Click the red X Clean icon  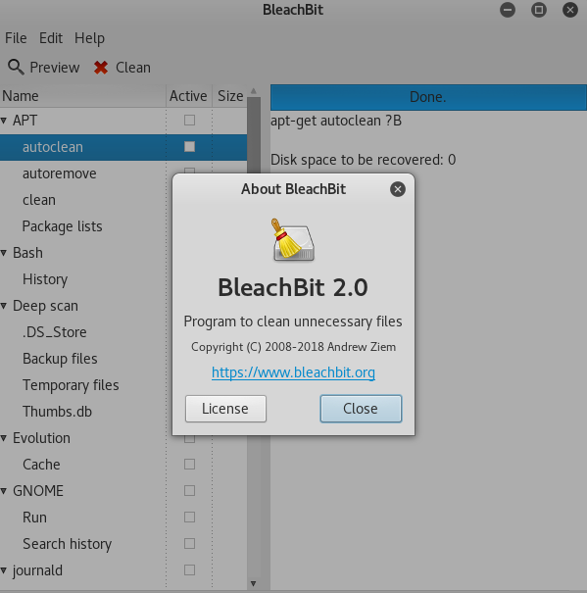pyautogui.click(x=101, y=68)
